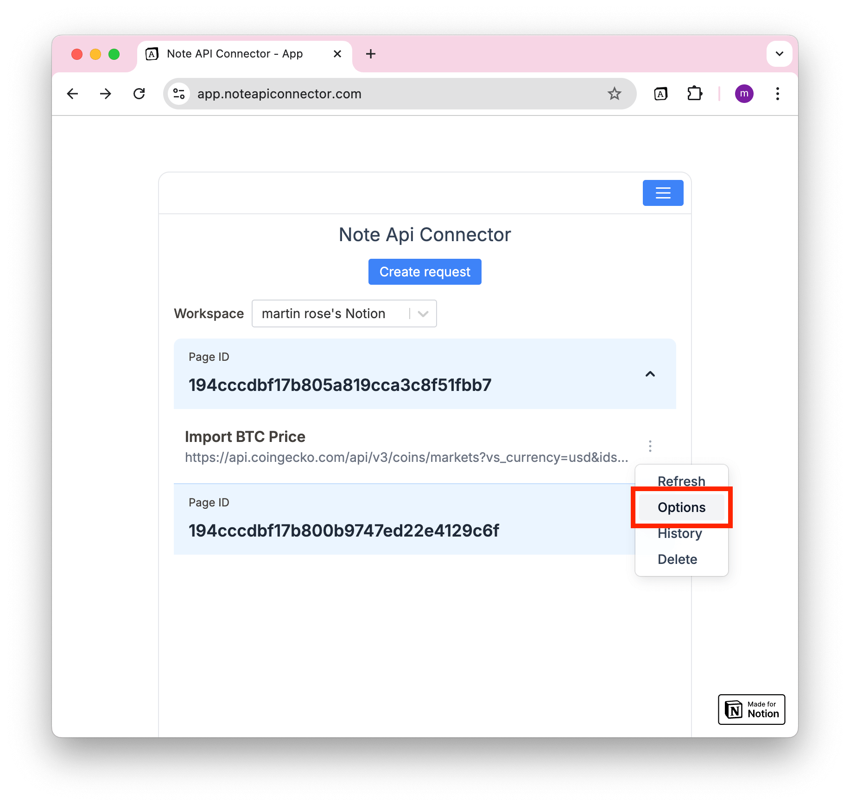
Task: Select Options from the context menu
Action: (681, 507)
